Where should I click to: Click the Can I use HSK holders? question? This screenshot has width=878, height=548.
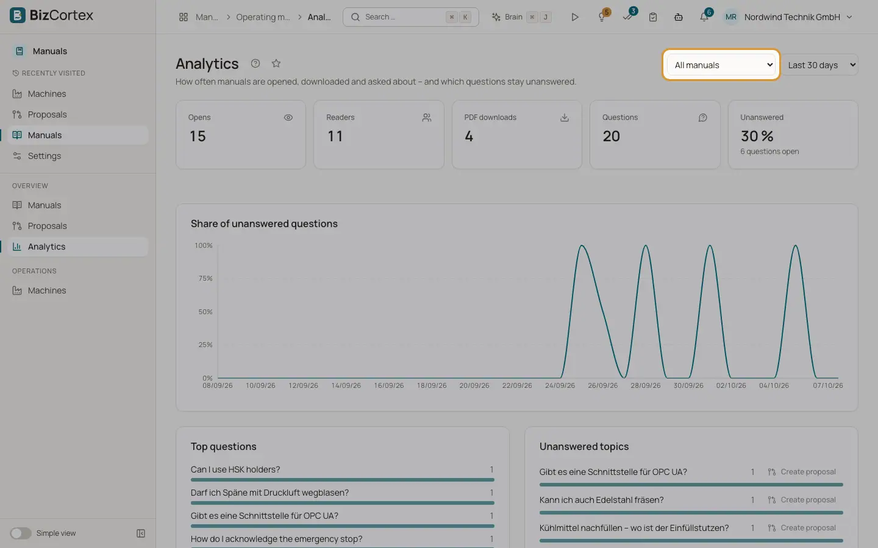pyautogui.click(x=235, y=469)
